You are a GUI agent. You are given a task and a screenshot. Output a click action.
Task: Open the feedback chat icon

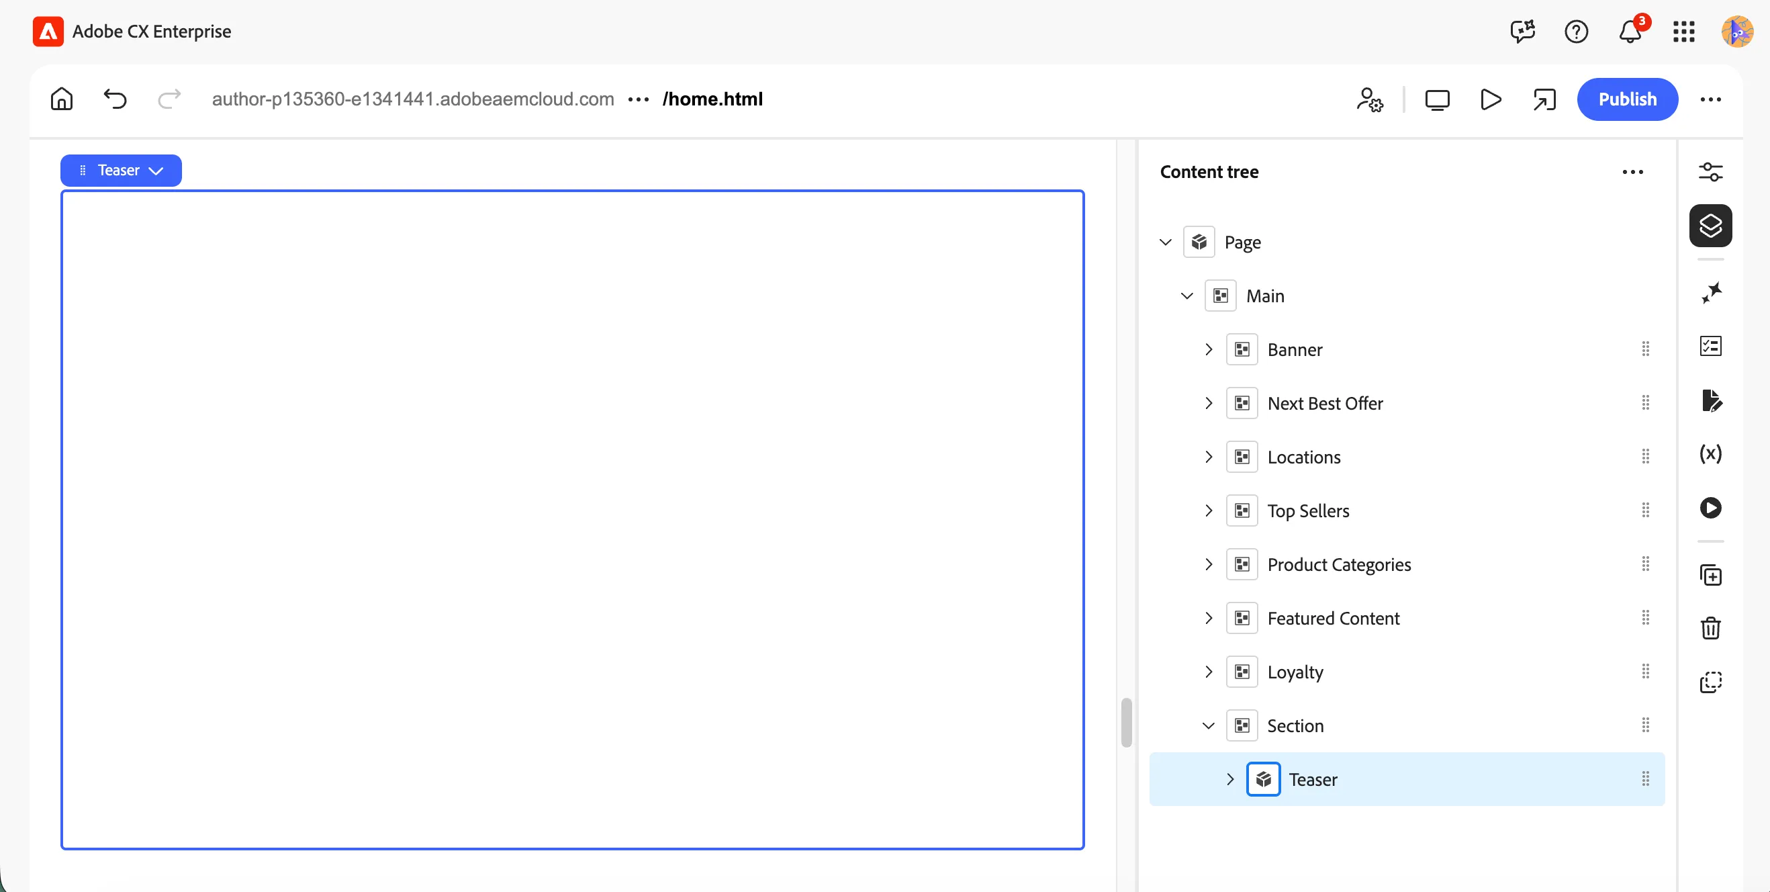[1523, 32]
